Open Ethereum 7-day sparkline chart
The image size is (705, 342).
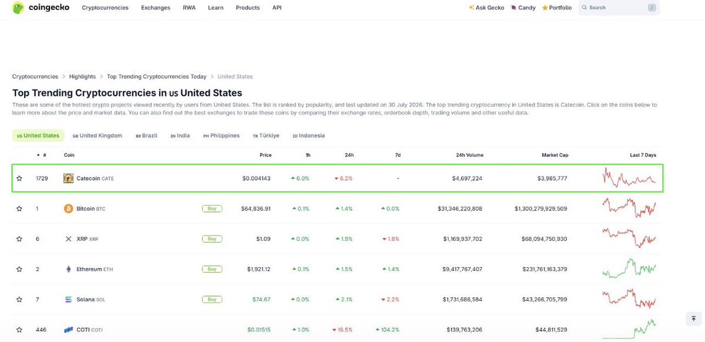[629, 268]
